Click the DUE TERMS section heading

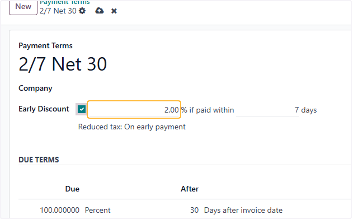pos(39,160)
